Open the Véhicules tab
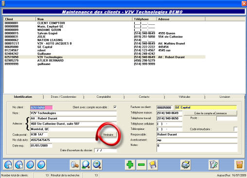 coord(184,97)
